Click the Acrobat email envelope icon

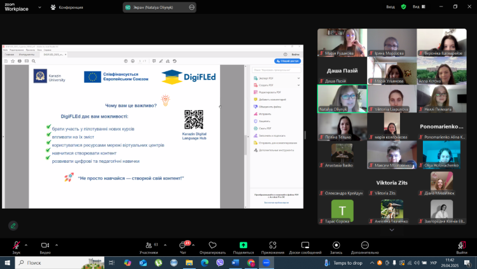(27, 61)
